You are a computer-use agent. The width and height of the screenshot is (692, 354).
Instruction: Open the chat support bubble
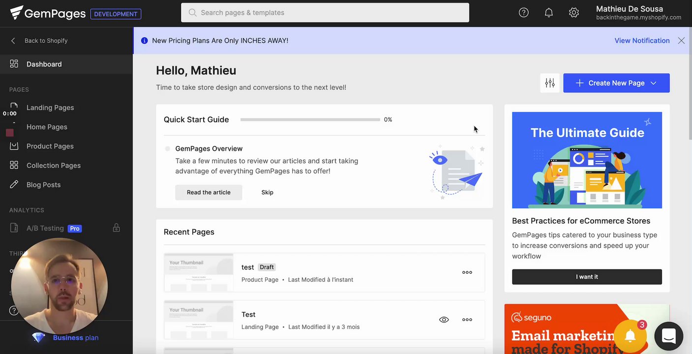click(x=669, y=336)
